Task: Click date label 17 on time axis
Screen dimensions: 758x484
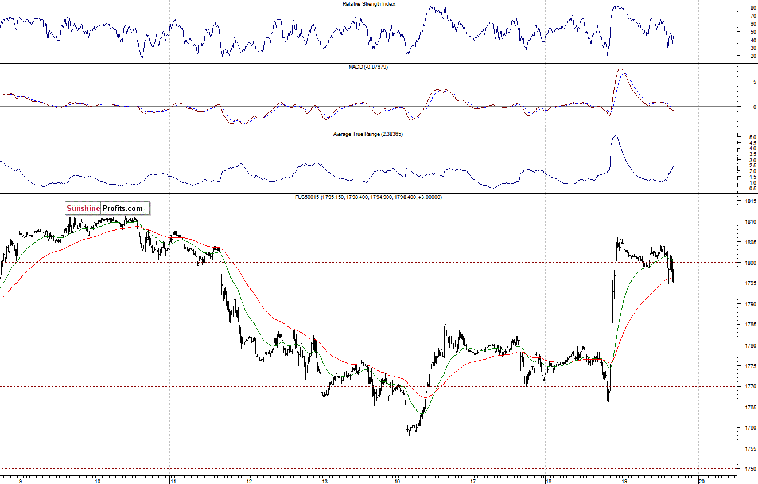Action: [x=473, y=481]
